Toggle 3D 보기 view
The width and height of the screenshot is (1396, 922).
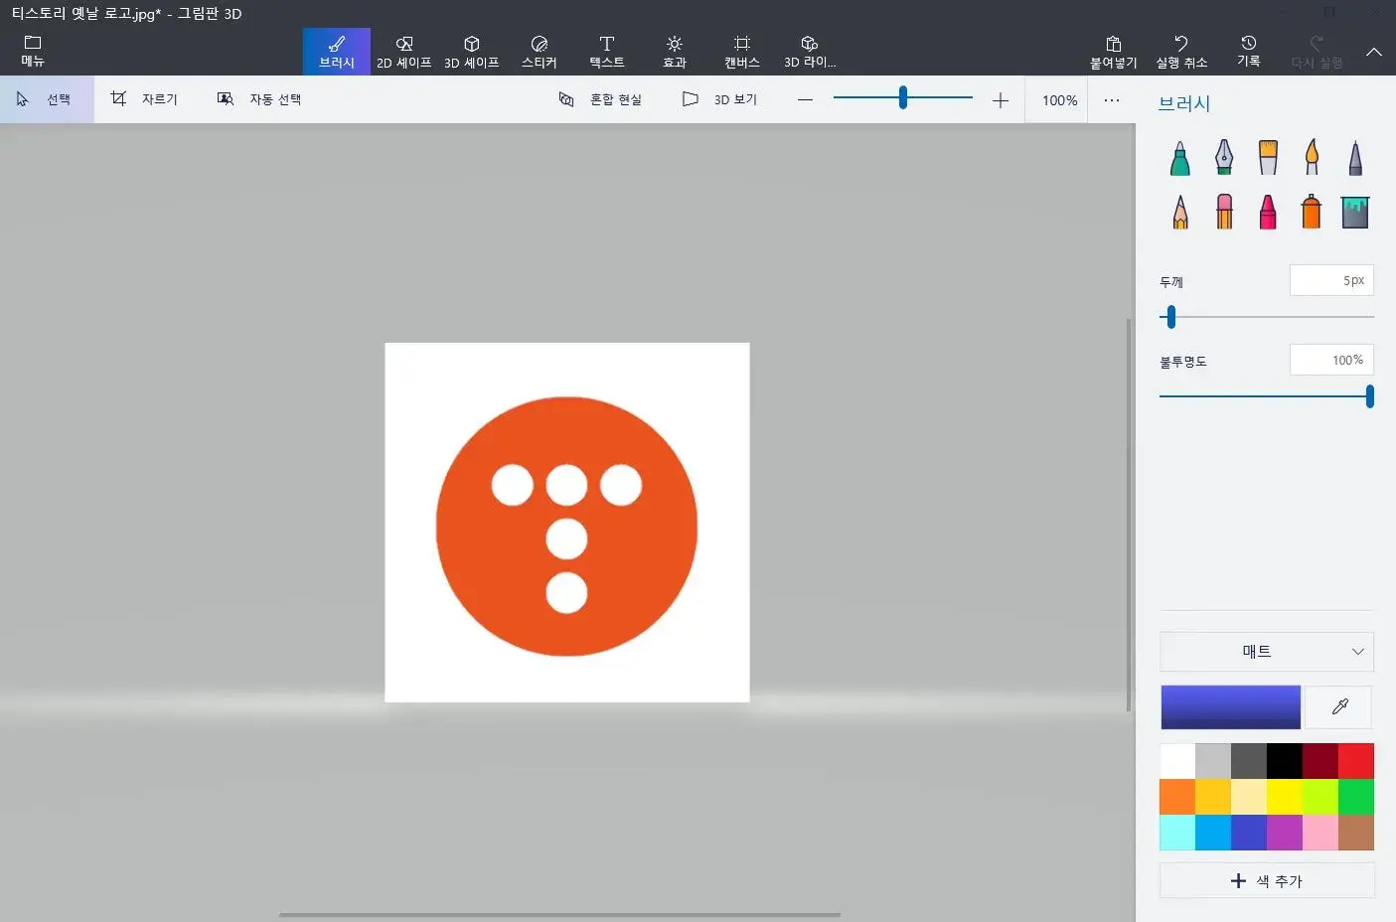pos(720,99)
